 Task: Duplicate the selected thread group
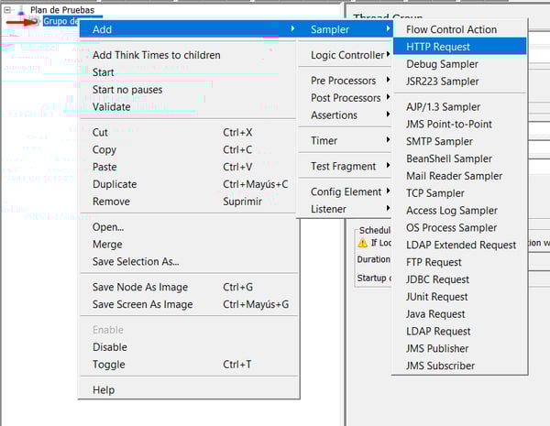point(115,184)
